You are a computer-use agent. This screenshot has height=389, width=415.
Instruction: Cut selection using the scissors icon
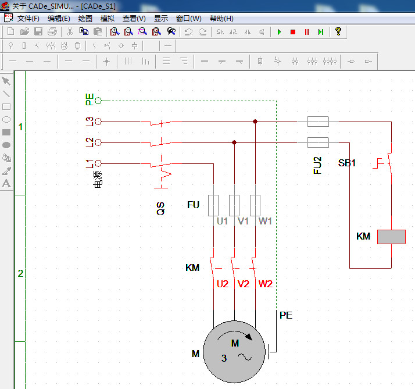click(x=70, y=31)
